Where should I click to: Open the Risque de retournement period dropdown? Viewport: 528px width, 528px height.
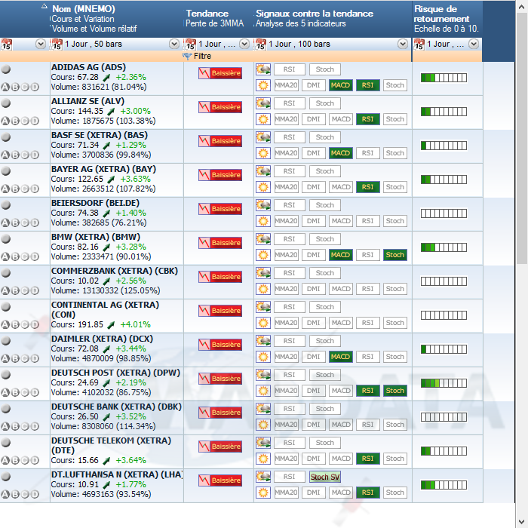tap(474, 44)
